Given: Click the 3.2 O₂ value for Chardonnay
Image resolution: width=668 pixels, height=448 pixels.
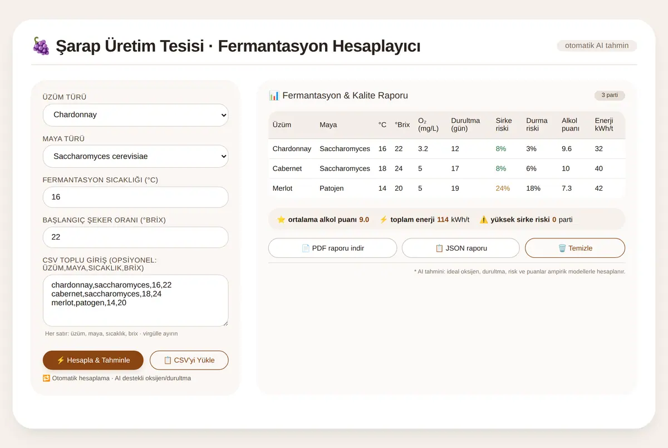Looking at the screenshot, I should pos(423,149).
